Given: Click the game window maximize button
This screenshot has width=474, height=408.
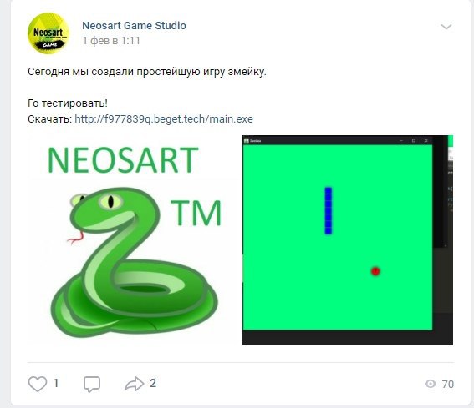Looking at the screenshot, I should [x=414, y=141].
